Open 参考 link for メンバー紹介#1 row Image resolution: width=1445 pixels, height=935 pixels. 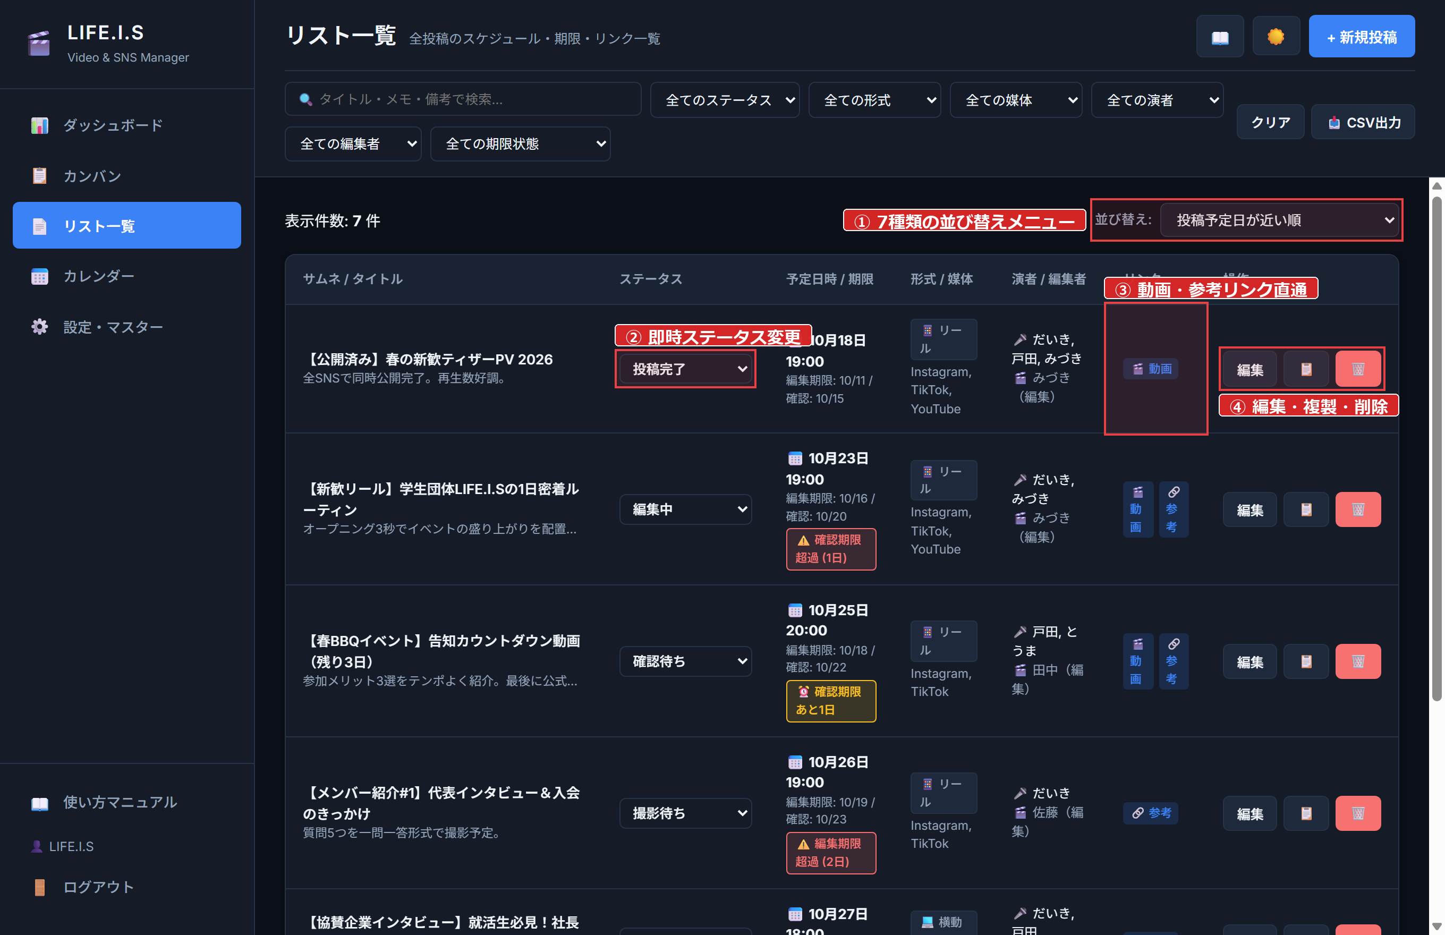tap(1151, 812)
